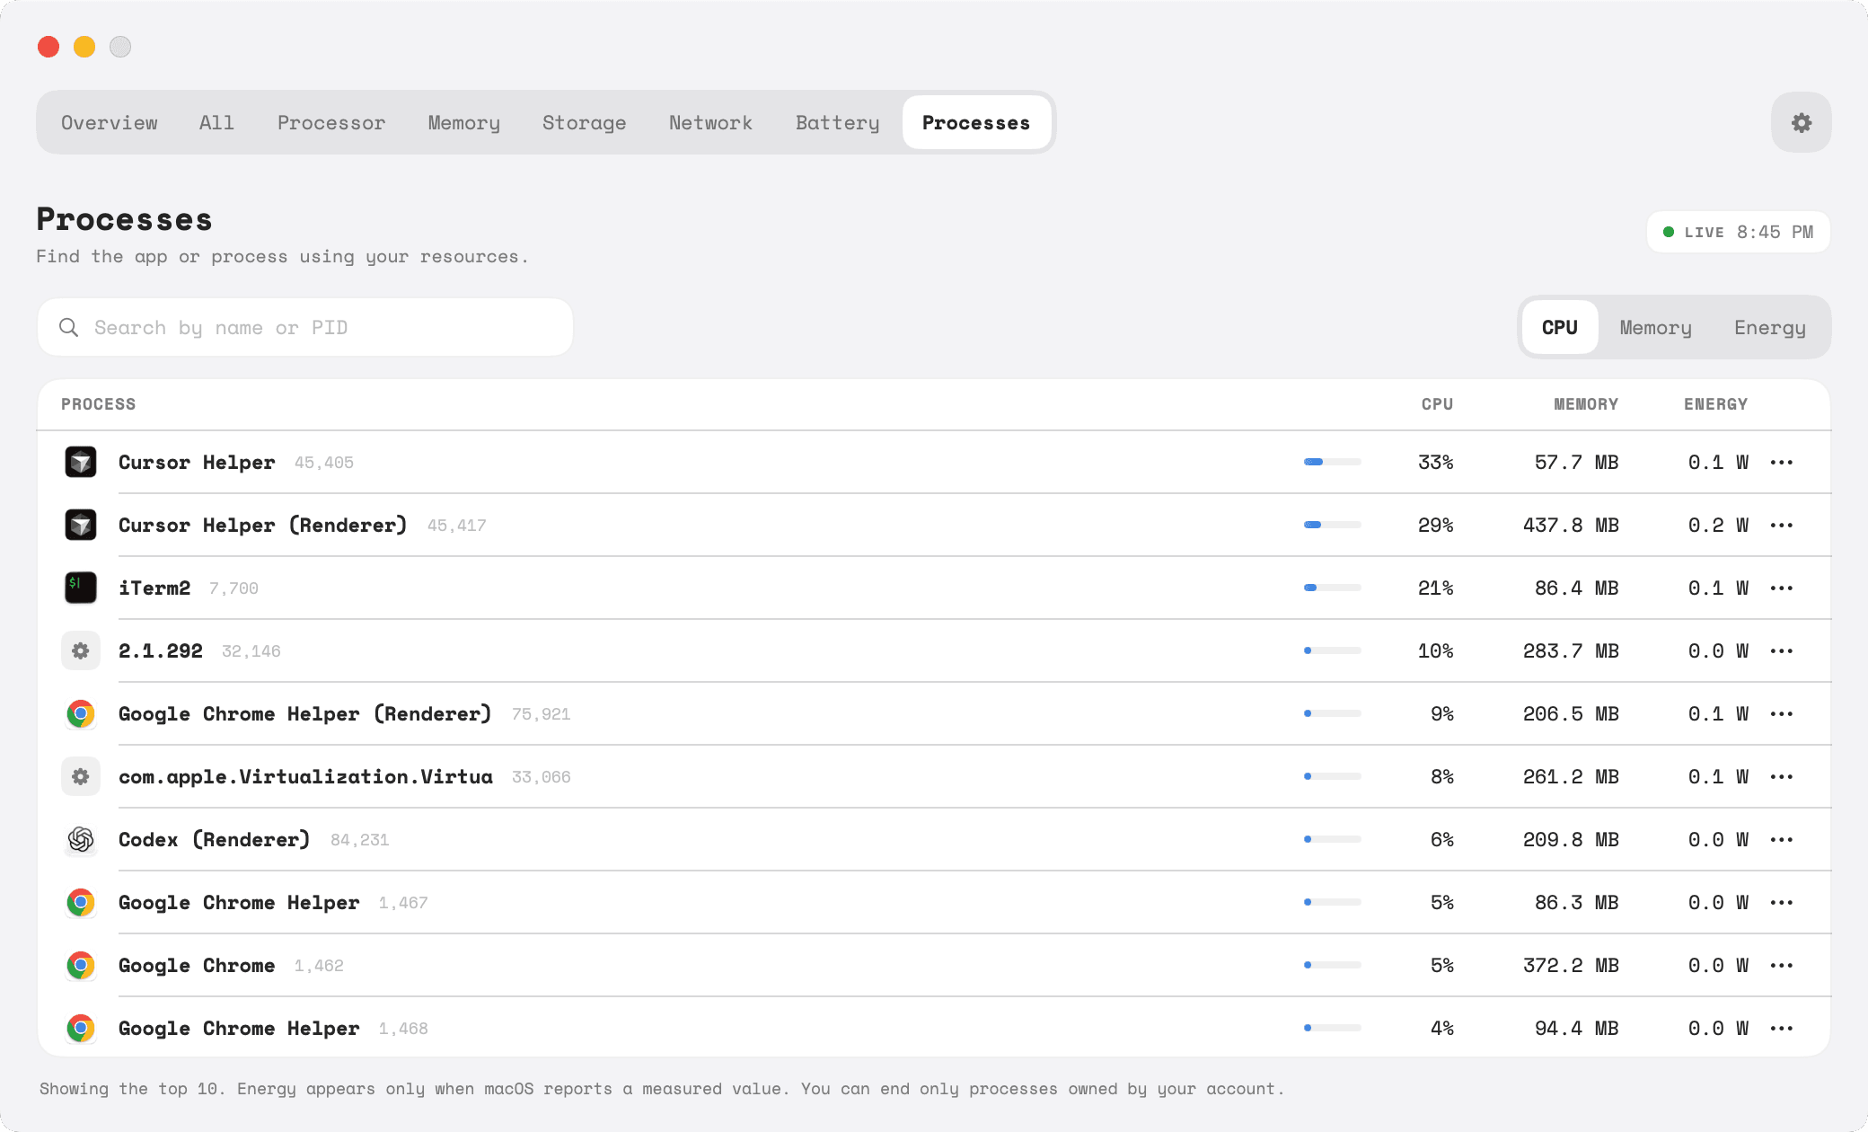Click the Codex (Renderer) app icon
The width and height of the screenshot is (1868, 1132).
point(81,839)
